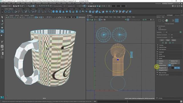Screen dimensions: 183x103
Task: Click the UV Toolkit symmetry icon
Action: tap(180, 32)
